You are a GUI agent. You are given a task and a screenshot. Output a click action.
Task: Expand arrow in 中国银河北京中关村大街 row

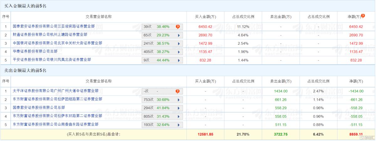pyautogui.click(x=179, y=44)
